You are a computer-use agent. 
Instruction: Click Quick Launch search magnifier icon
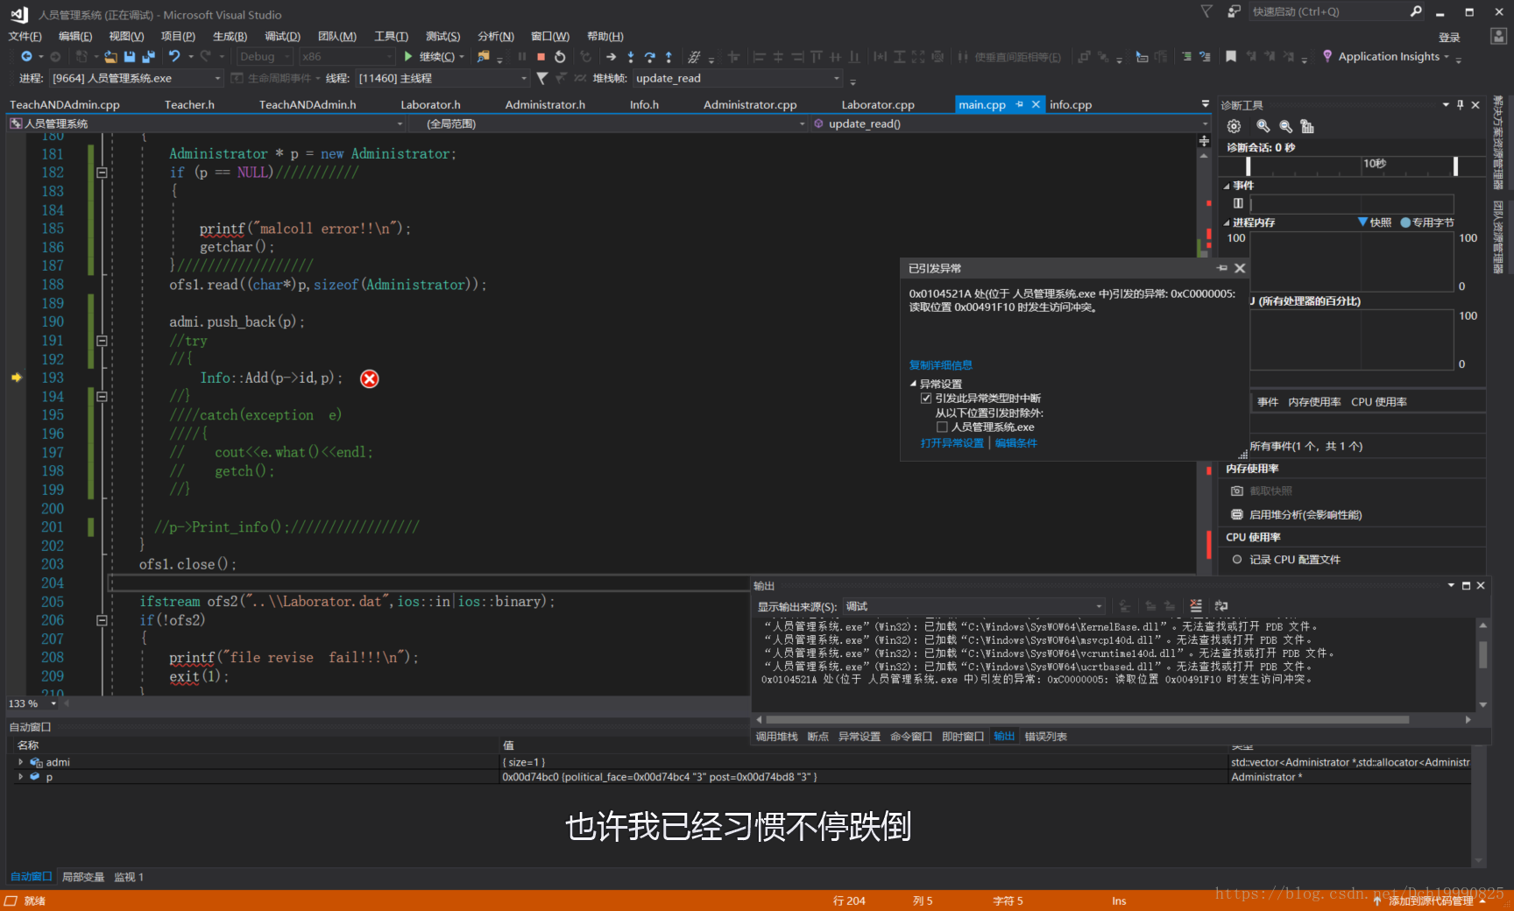[1416, 11]
